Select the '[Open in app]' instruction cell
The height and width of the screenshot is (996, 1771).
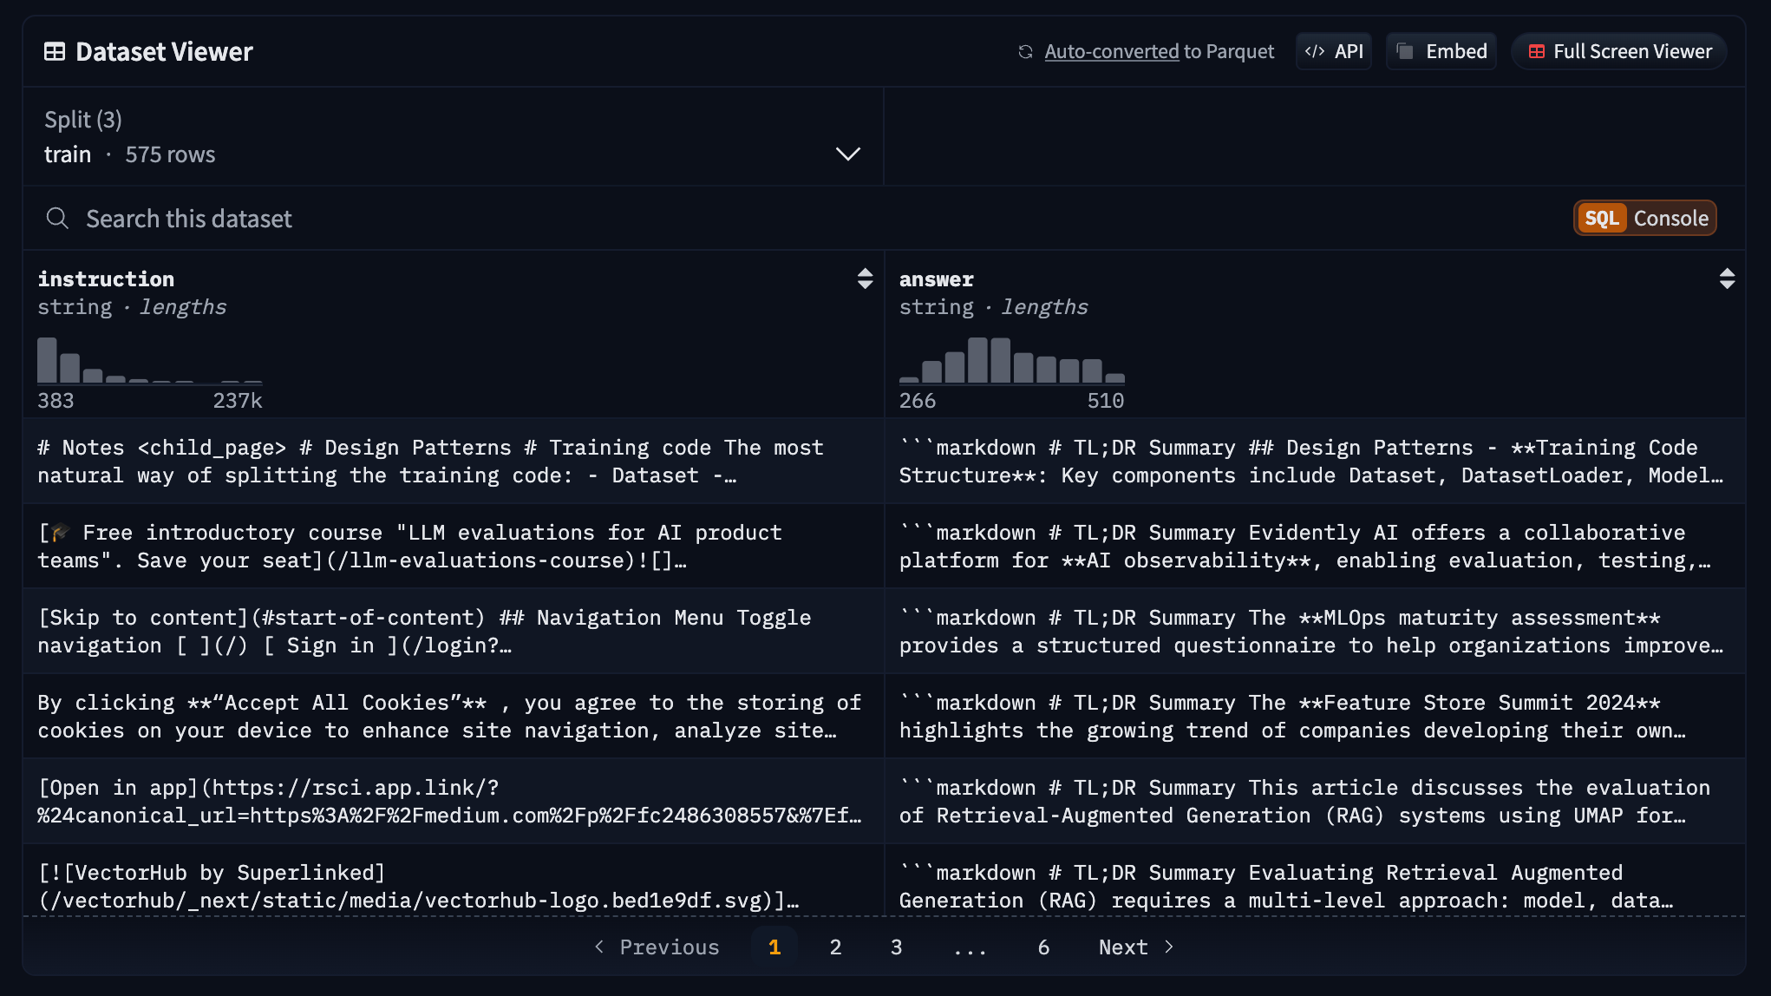coord(454,802)
